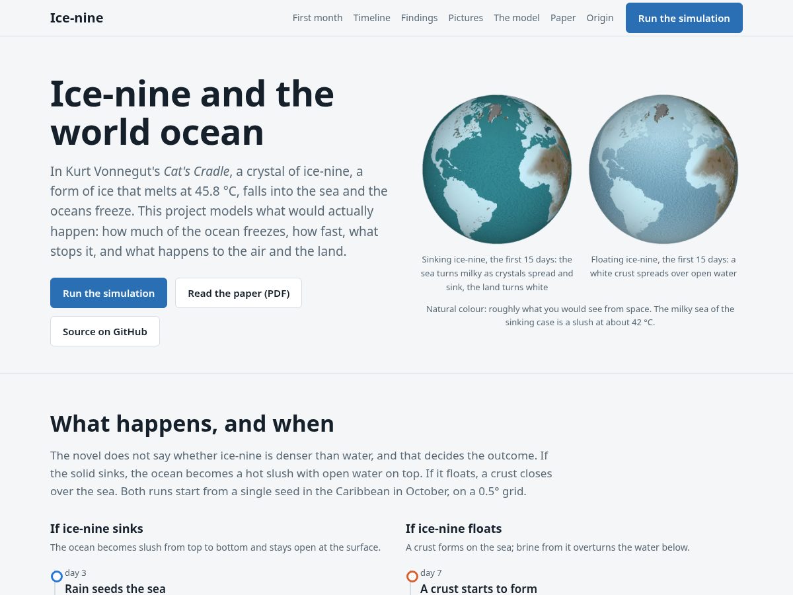
Task: Select The model nav link
Action: 517,18
